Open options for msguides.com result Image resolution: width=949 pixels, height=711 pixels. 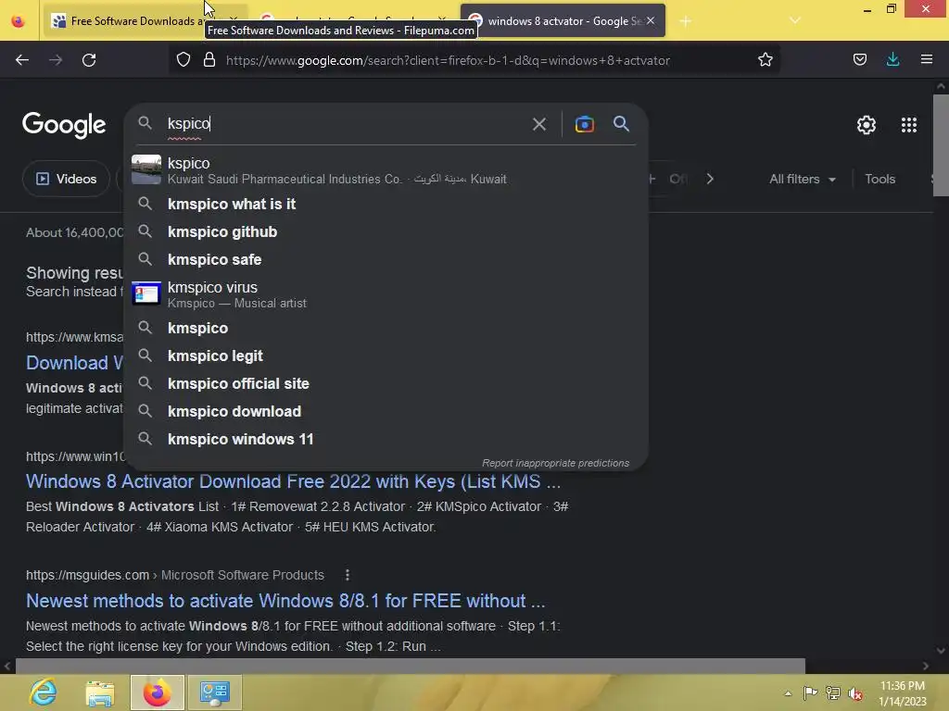point(347,575)
